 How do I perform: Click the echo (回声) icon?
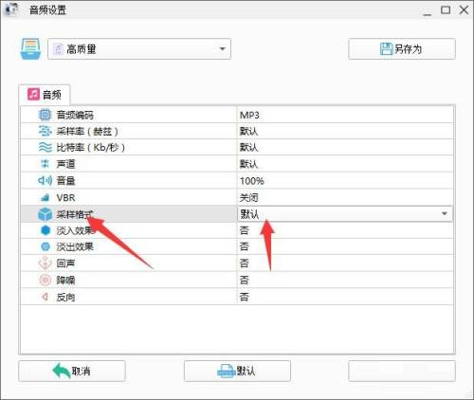click(x=45, y=264)
